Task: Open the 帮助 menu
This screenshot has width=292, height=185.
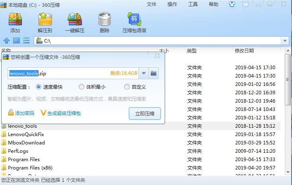Action: (213, 4)
